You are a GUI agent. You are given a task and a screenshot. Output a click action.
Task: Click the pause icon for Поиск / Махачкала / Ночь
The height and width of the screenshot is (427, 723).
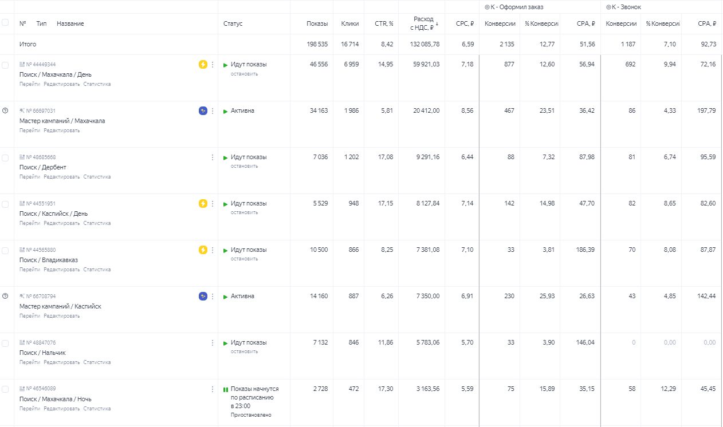point(226,389)
